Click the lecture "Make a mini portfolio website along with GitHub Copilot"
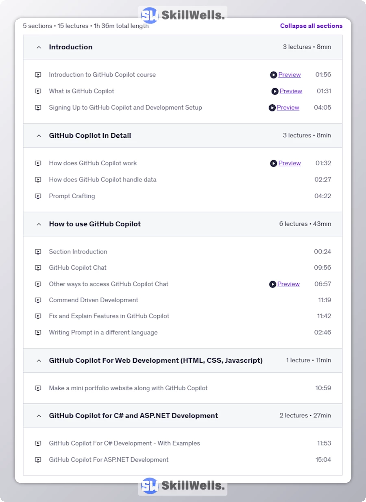This screenshot has width=366, height=502. click(128, 388)
